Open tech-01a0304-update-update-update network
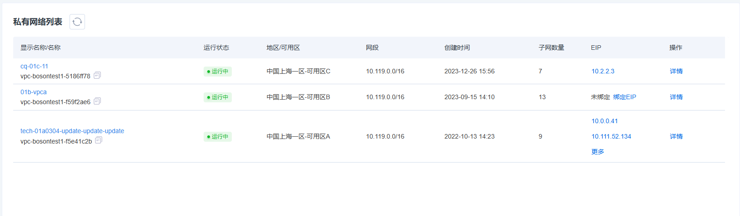740x216 pixels. 72,131
